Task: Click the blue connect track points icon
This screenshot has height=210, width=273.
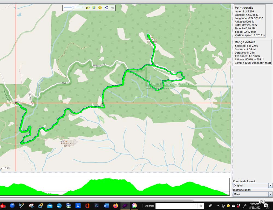Action: (x=106, y=8)
